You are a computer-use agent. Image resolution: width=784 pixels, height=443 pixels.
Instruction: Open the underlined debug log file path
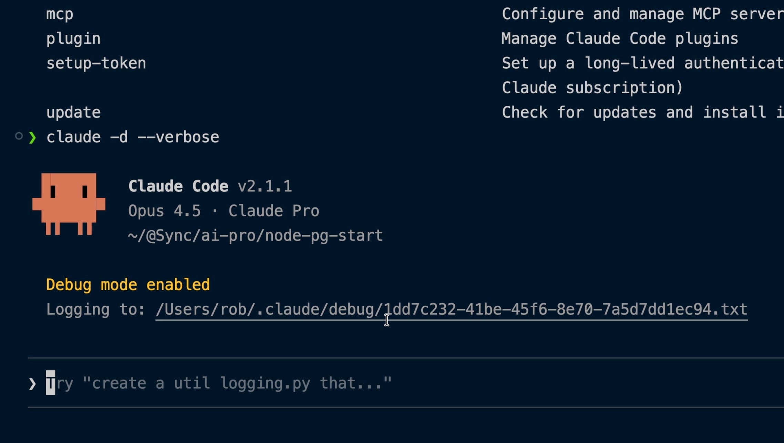pos(451,309)
